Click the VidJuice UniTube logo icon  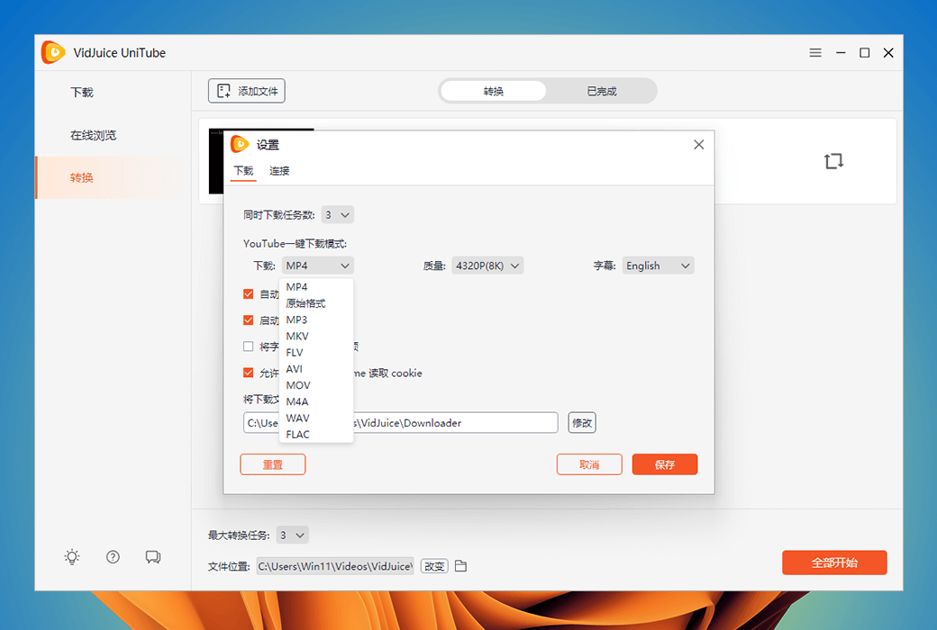tap(53, 52)
